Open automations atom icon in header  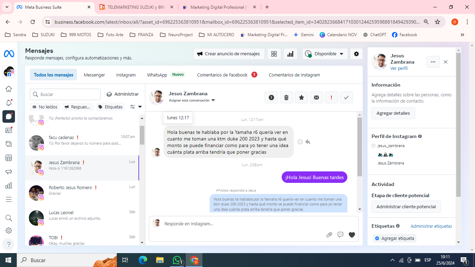[274, 54]
